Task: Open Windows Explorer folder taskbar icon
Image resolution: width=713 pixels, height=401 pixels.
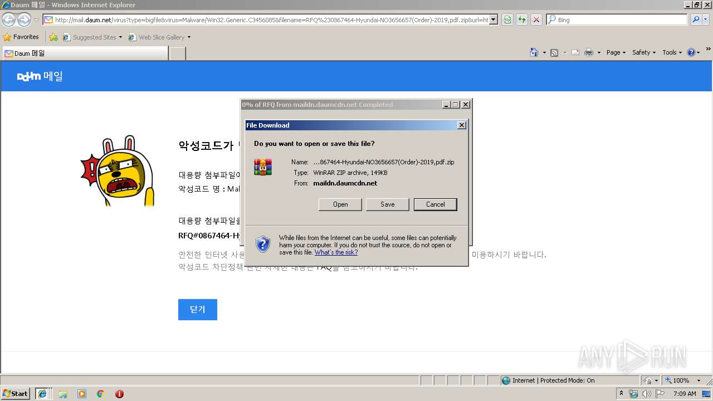Action: (x=63, y=394)
